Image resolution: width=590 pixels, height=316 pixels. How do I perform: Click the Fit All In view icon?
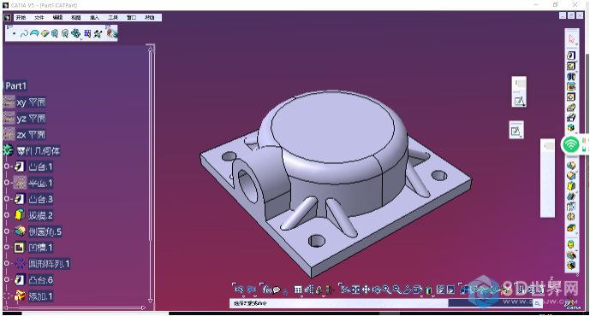pos(355,290)
